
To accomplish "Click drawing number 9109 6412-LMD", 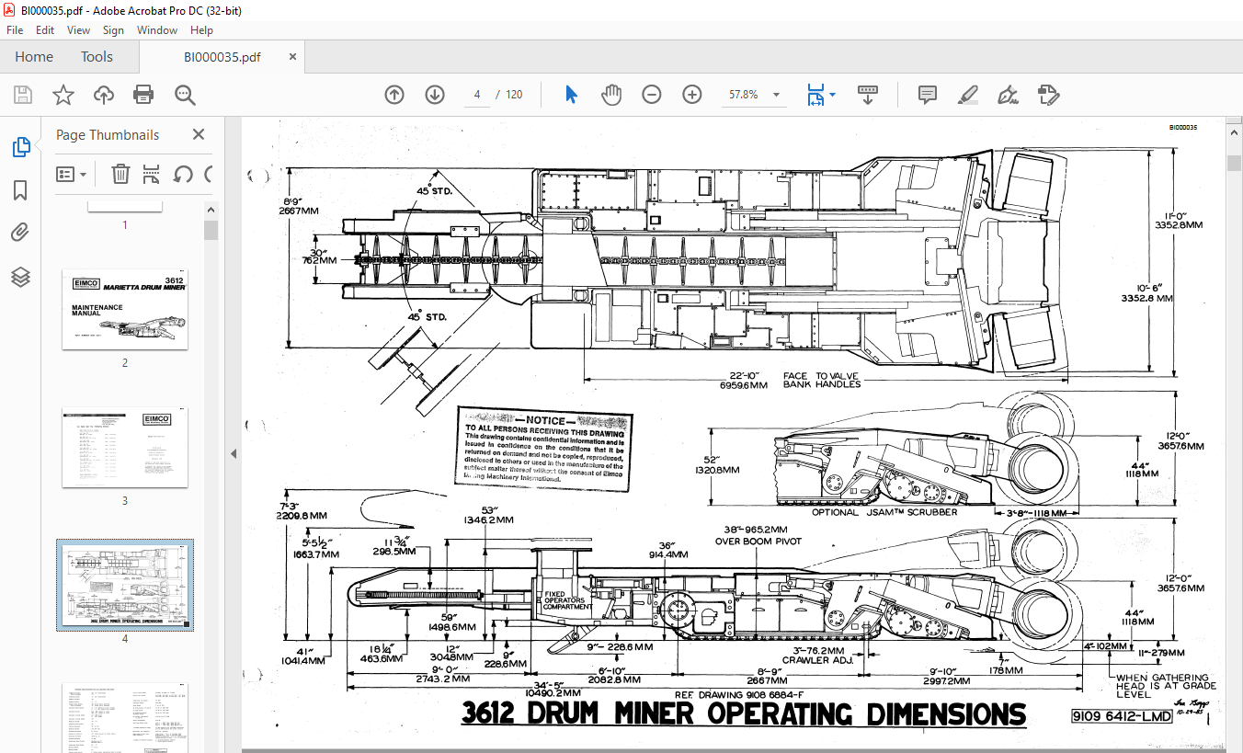I will tap(1123, 717).
